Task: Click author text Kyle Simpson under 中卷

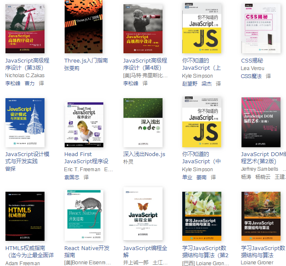Action: click(x=197, y=170)
